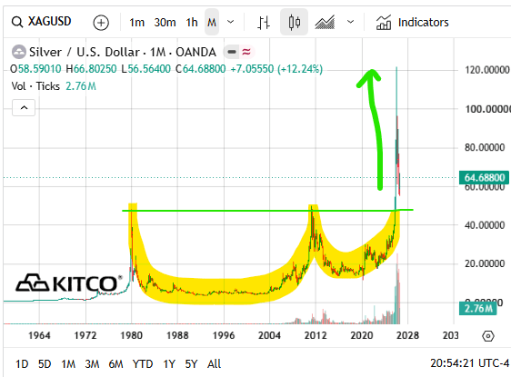
Task: Click the red data-mode wave icon
Action: (246, 52)
